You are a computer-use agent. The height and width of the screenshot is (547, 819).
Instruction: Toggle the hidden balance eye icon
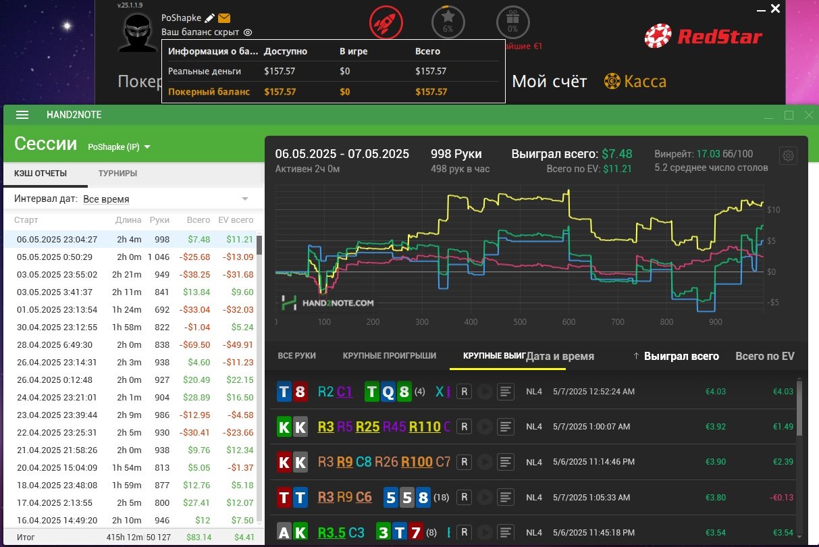tap(248, 32)
